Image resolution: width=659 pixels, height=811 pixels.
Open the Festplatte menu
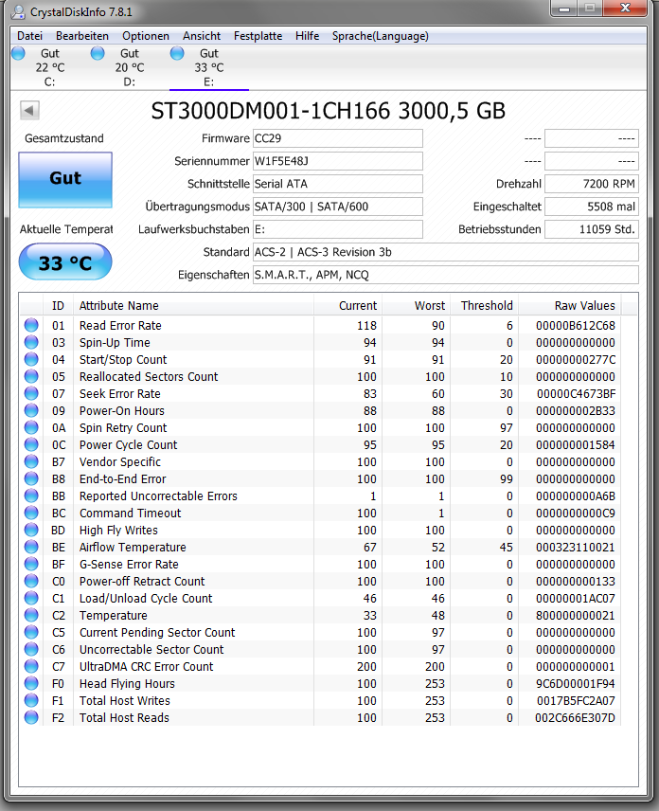click(x=258, y=36)
